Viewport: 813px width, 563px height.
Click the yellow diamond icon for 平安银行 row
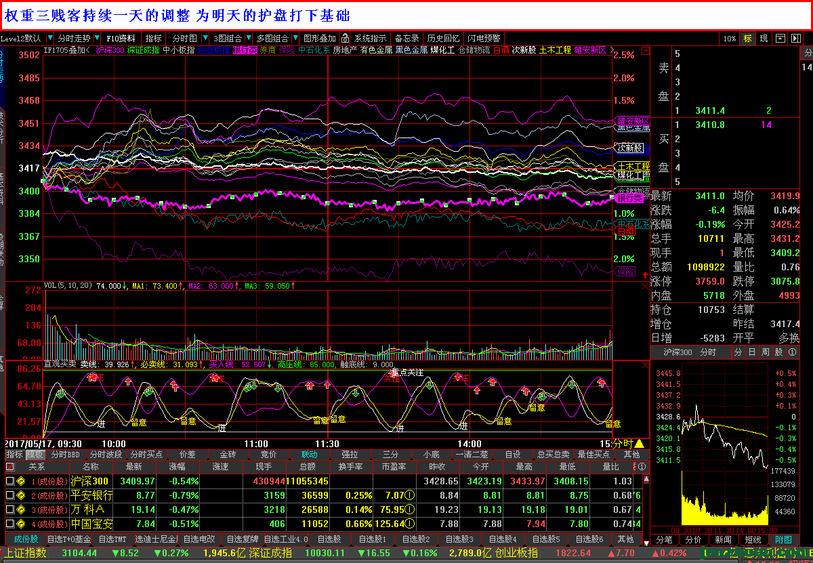tap(21, 495)
